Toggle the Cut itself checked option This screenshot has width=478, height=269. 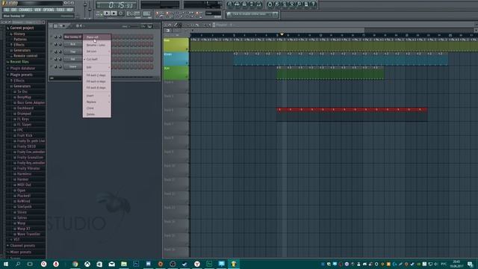click(96, 59)
